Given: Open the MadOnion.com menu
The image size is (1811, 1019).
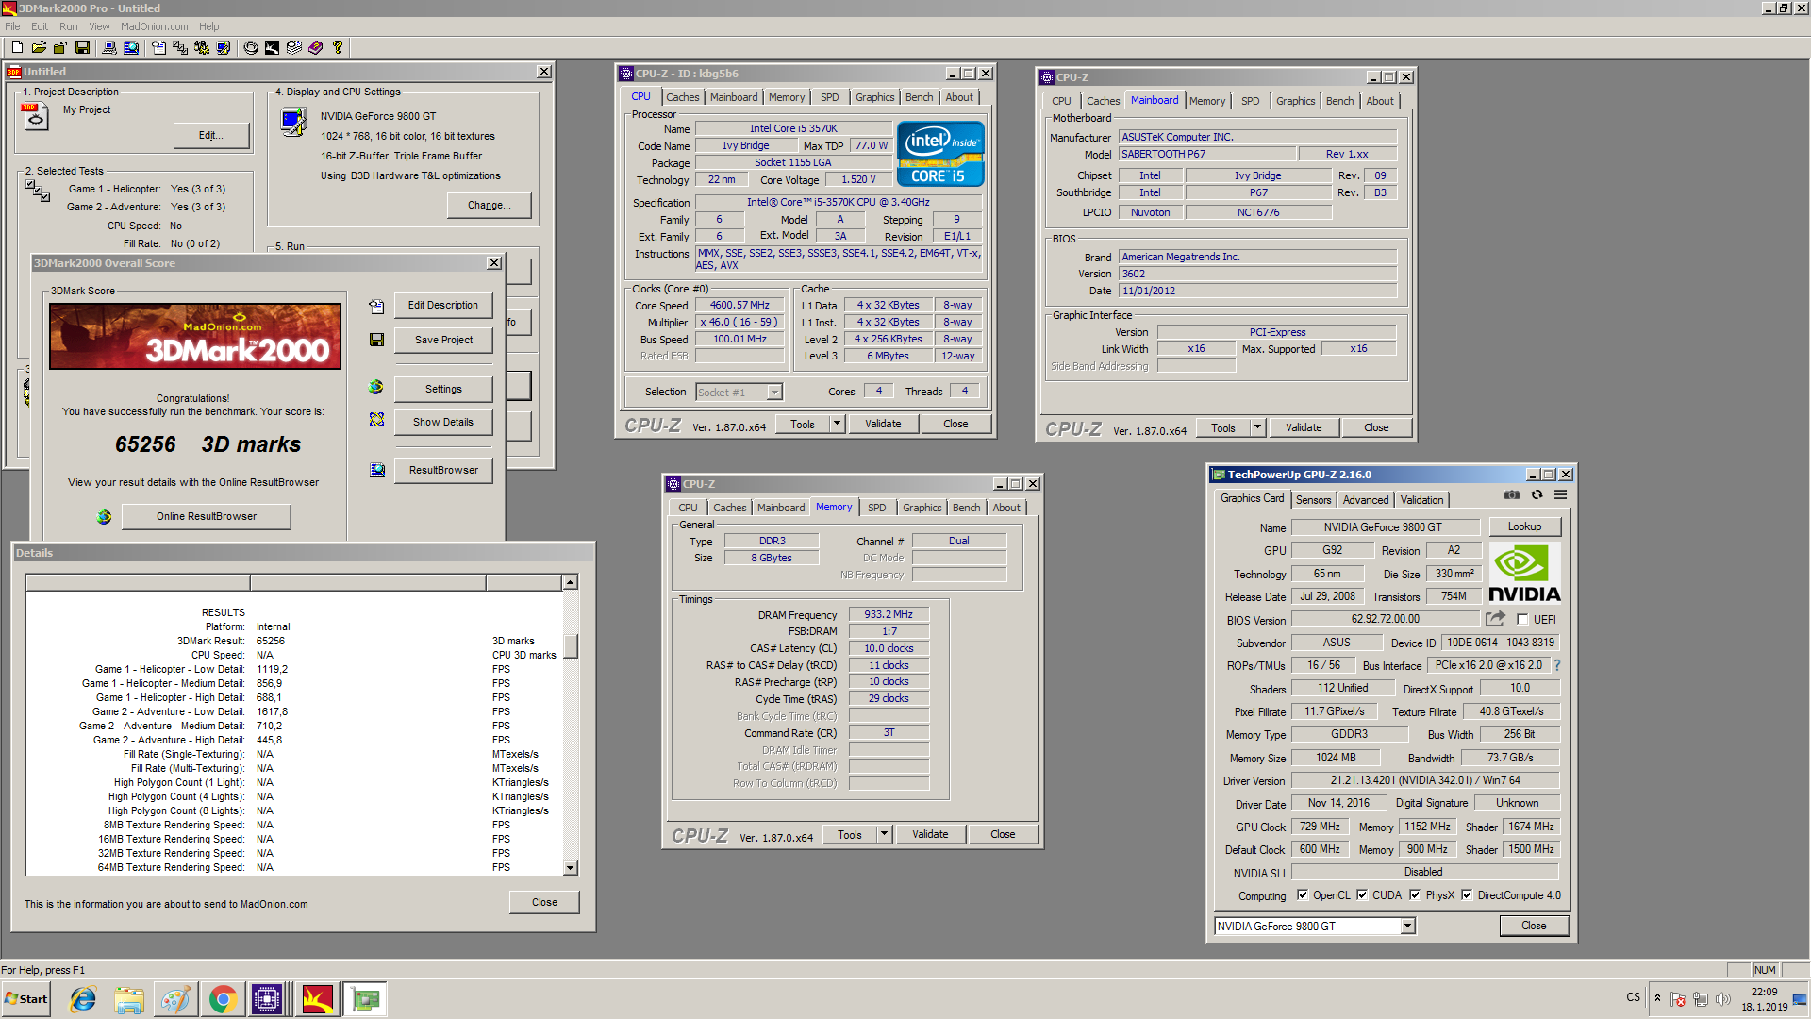Looking at the screenshot, I should tap(154, 26).
